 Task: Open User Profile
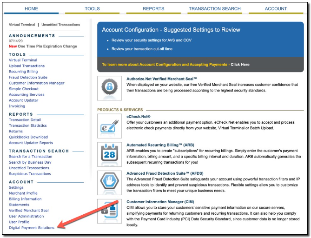coord(19,222)
